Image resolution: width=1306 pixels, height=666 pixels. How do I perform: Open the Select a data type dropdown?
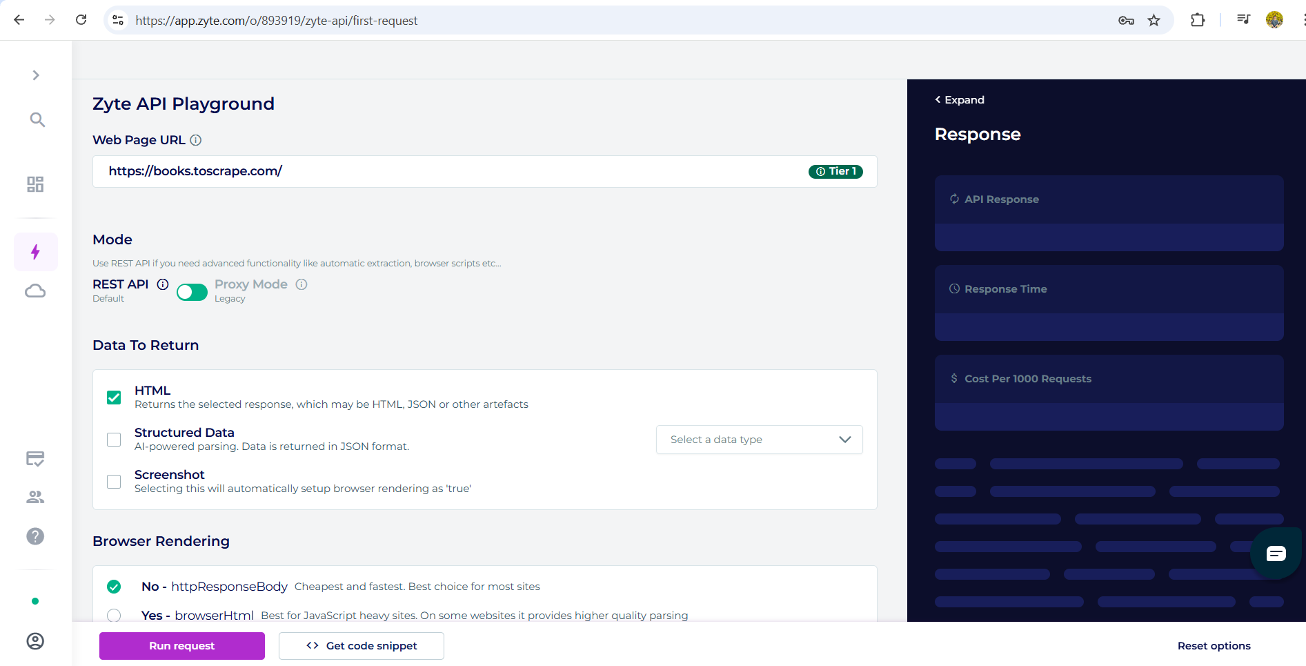point(759,440)
